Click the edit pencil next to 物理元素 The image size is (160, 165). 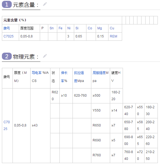coord(45,56)
